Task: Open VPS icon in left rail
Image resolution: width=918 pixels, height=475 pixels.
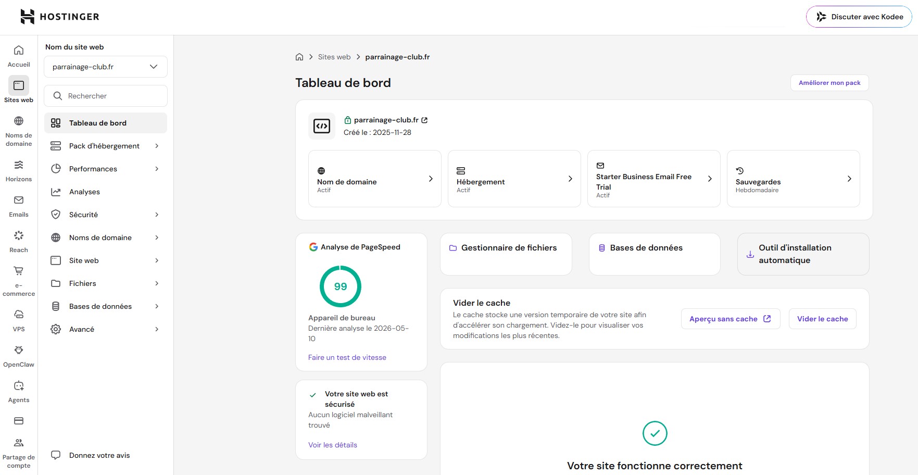Action: (19, 315)
